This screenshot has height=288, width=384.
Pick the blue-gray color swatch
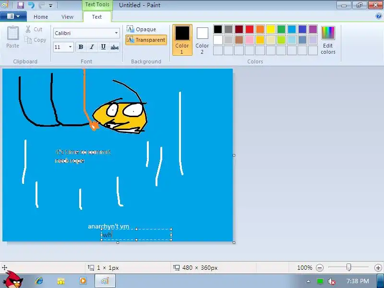pos(302,40)
